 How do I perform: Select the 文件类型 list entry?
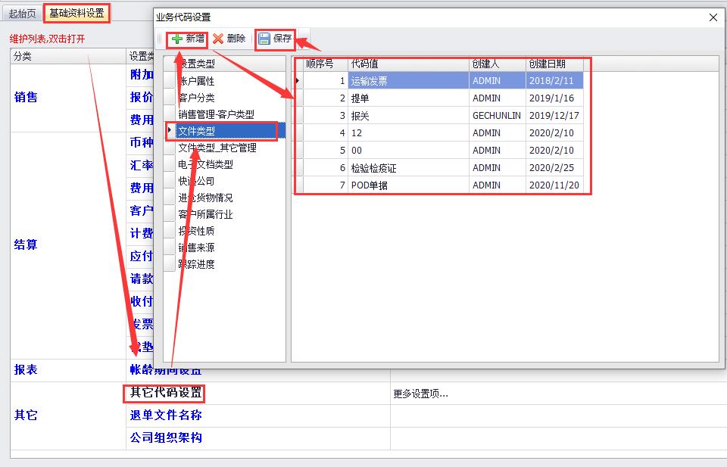[x=196, y=131]
